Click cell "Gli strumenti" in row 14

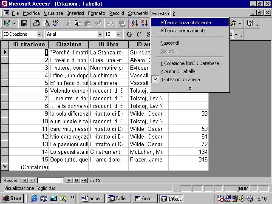coord(108,152)
